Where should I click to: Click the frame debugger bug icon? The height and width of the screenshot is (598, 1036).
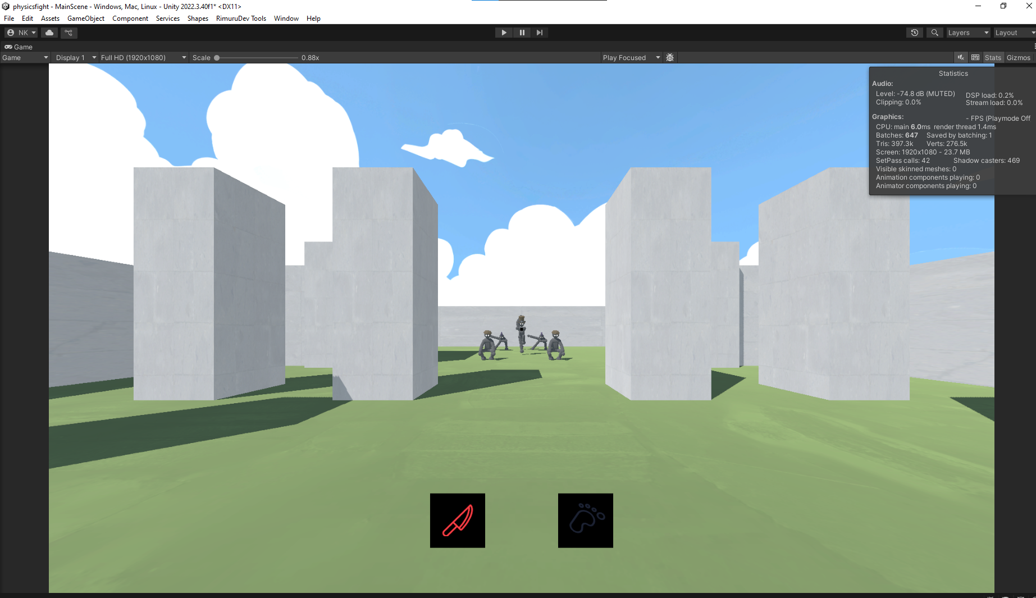click(670, 57)
